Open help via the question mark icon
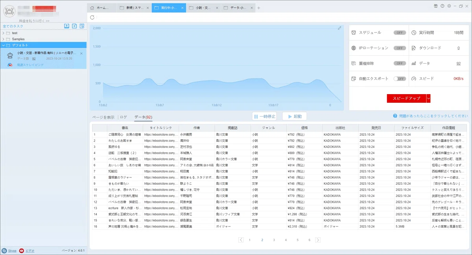The height and width of the screenshot is (255, 472). pos(442,6)
